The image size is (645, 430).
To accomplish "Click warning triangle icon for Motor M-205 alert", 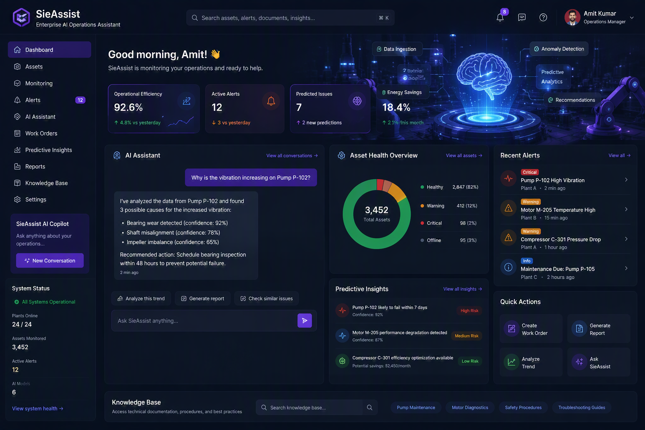I will click(x=509, y=208).
